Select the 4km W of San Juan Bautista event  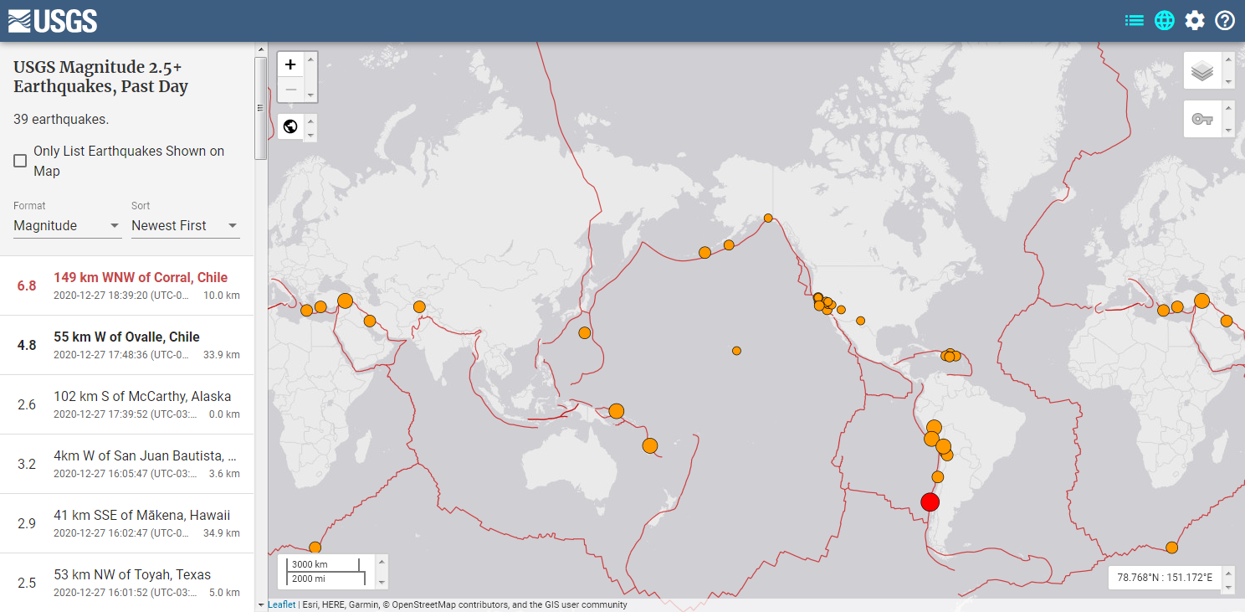pos(127,464)
